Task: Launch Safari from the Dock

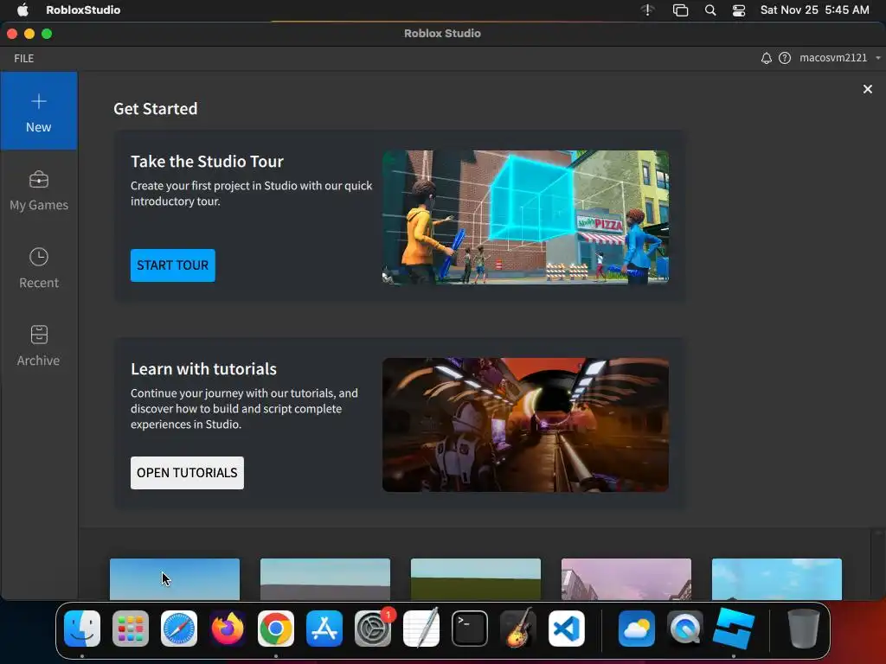Action: (179, 629)
